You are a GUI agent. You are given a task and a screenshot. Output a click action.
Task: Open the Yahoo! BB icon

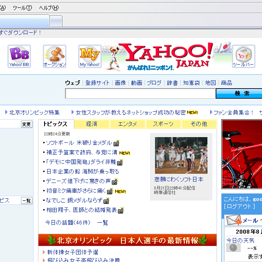[19, 56]
